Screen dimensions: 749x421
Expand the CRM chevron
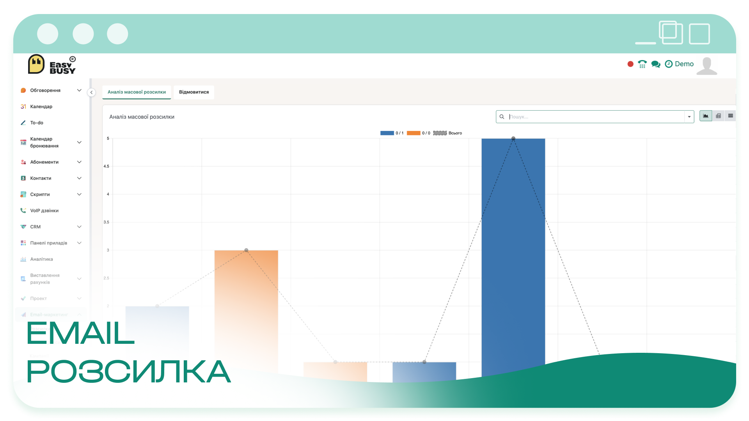[x=79, y=227]
